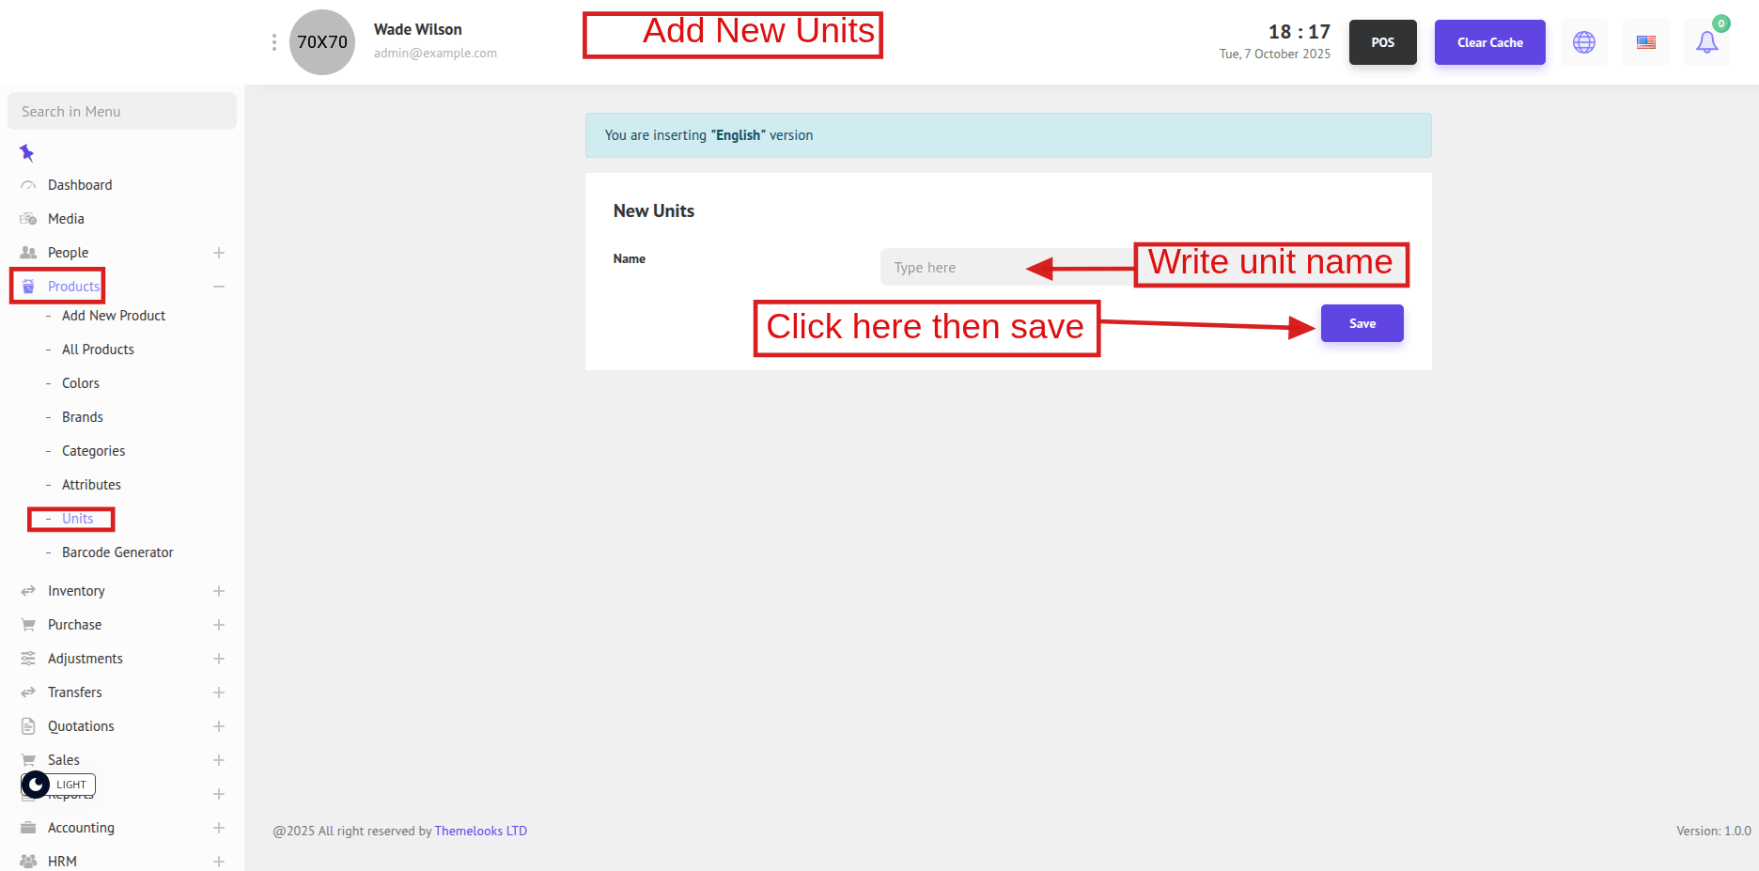Click the pin icon in sidebar
This screenshot has height=871, width=1759.
(x=27, y=152)
